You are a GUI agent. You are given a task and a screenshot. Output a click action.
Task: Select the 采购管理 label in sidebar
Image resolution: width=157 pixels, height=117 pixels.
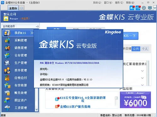pos(21,40)
